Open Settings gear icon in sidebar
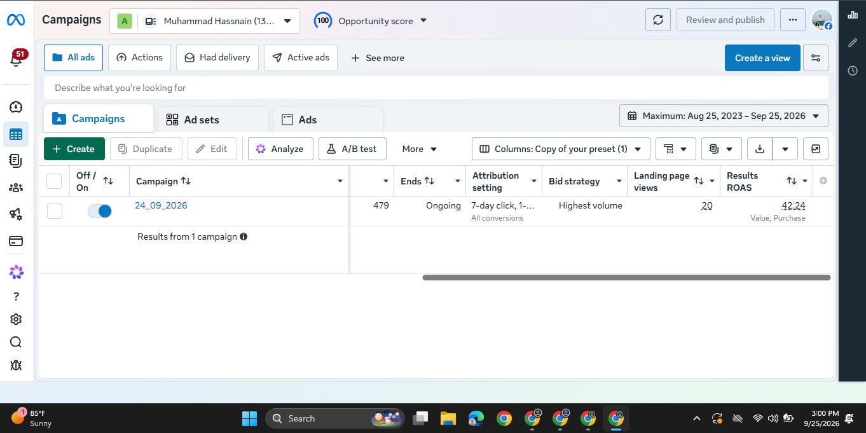The image size is (866, 433). (16, 319)
